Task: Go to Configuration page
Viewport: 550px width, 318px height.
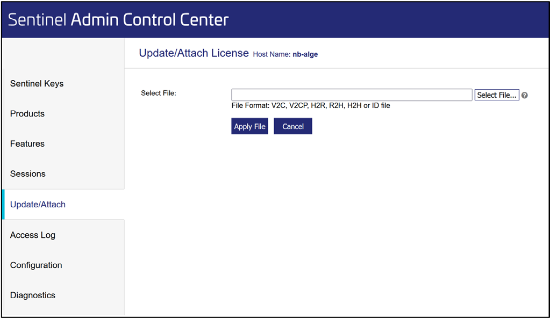Action: click(36, 265)
